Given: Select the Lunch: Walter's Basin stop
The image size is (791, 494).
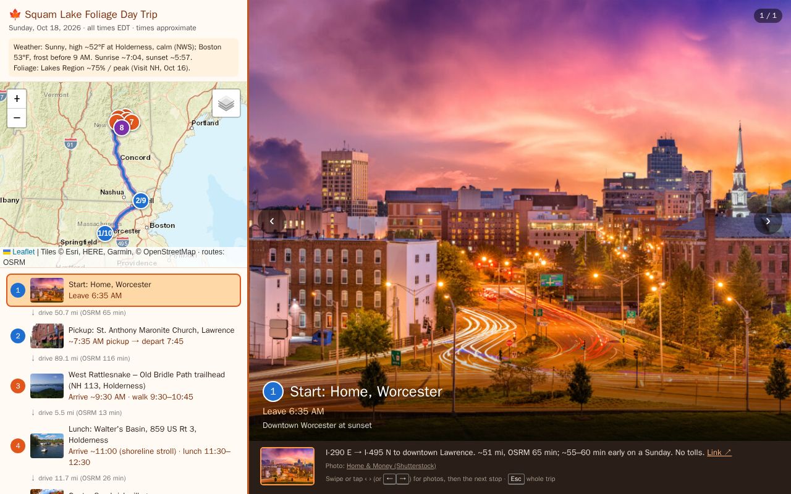Looking at the screenshot, I should coord(124,446).
